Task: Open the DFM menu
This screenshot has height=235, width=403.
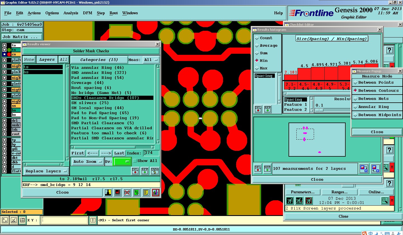Action: tap(87, 13)
